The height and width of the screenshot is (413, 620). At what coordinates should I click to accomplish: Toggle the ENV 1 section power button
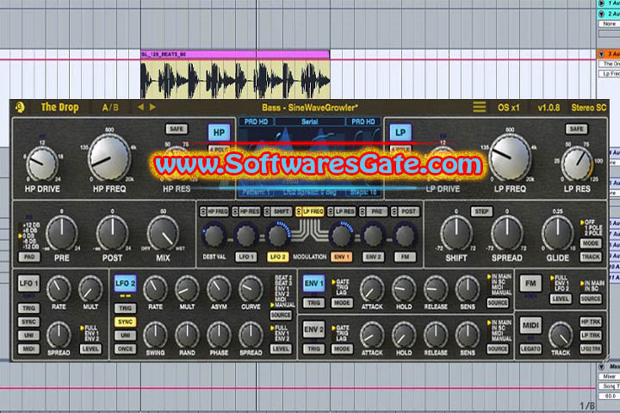[313, 283]
